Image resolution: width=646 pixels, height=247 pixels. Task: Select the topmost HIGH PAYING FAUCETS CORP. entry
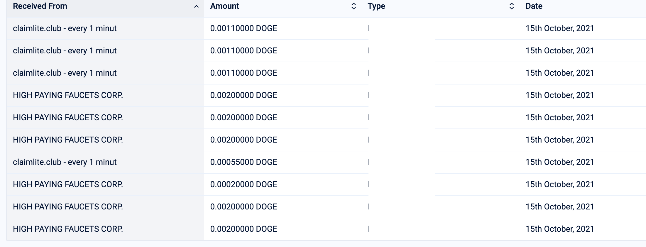click(68, 95)
